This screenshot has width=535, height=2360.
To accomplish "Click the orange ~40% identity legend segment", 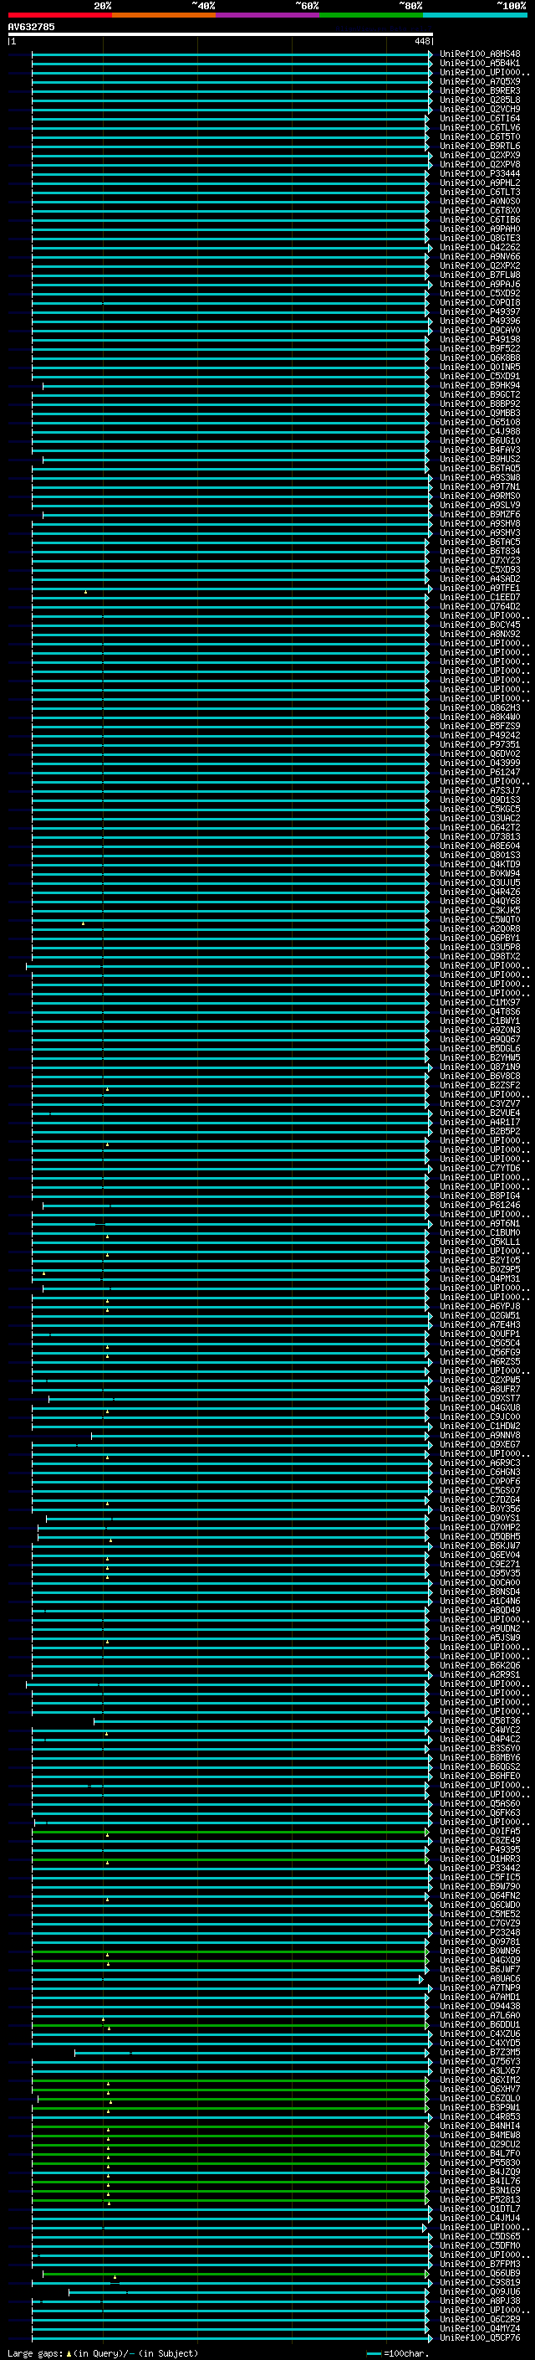I will [164, 15].
